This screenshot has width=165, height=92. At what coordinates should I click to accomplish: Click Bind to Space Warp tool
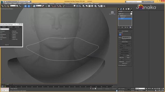(8, 6)
